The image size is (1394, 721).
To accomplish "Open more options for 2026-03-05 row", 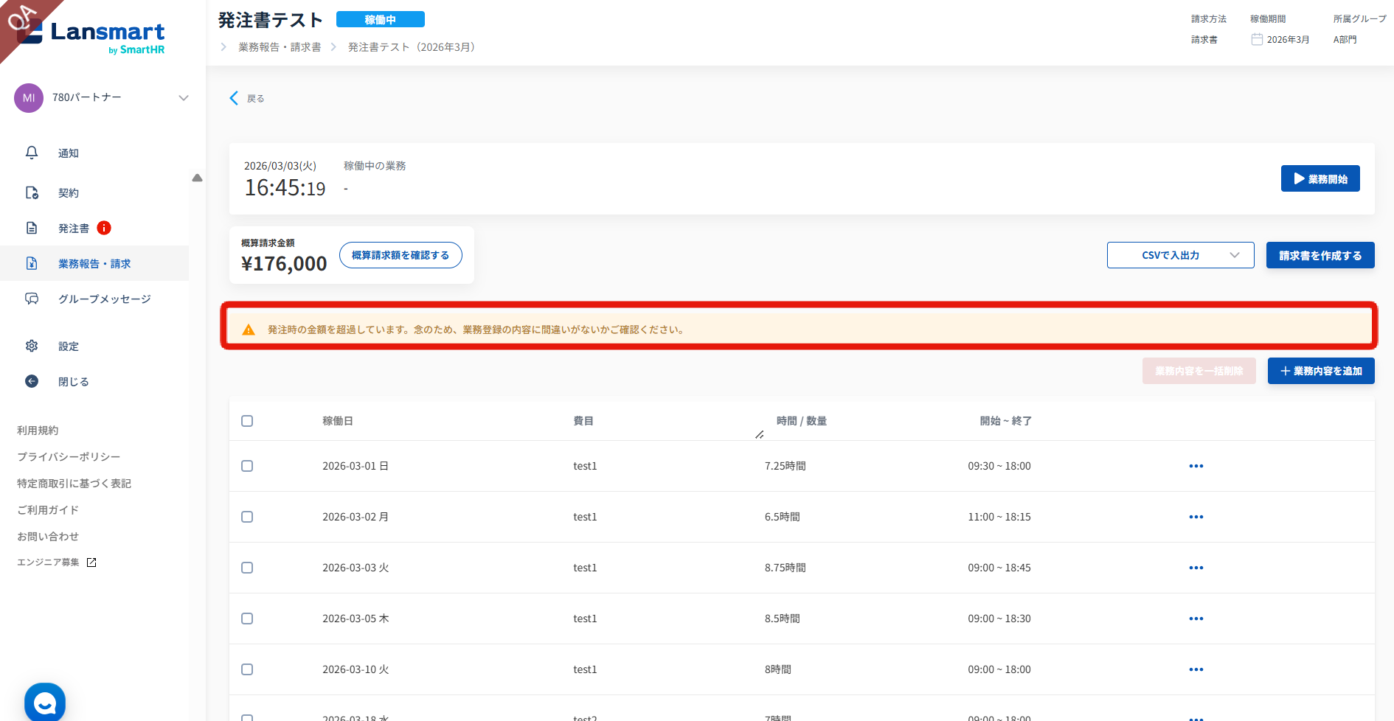I will point(1196,619).
